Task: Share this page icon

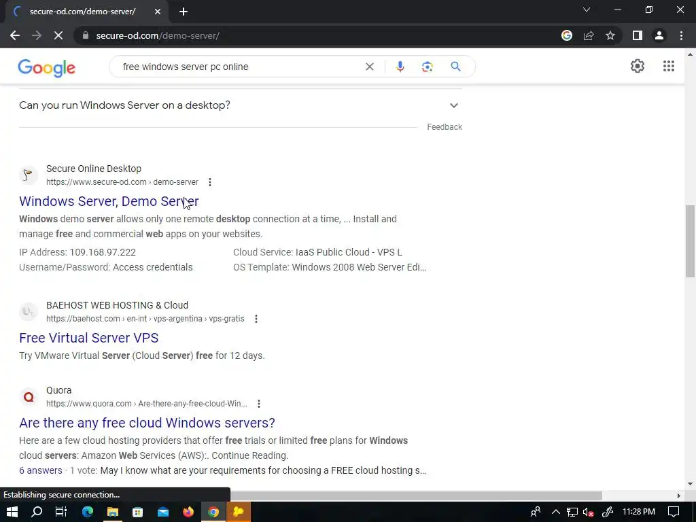Action: pos(589,35)
